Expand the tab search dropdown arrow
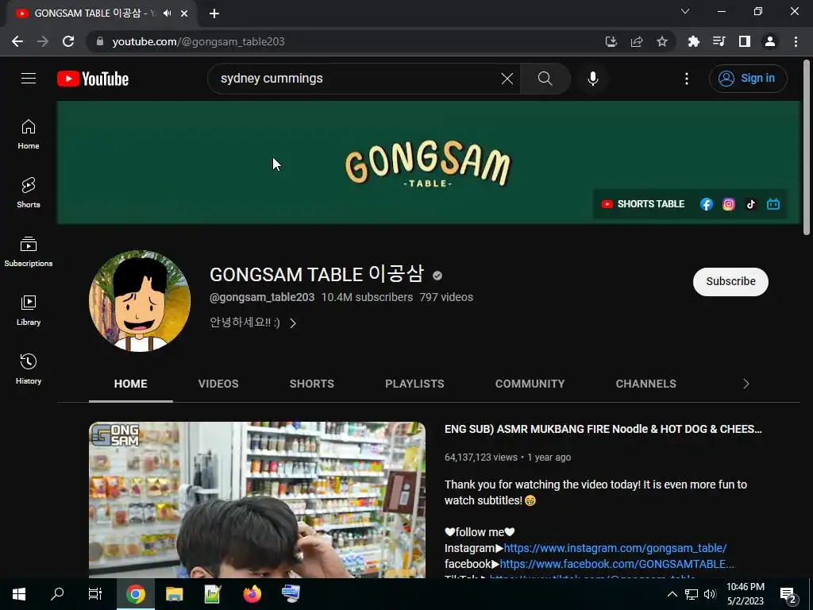 (685, 11)
